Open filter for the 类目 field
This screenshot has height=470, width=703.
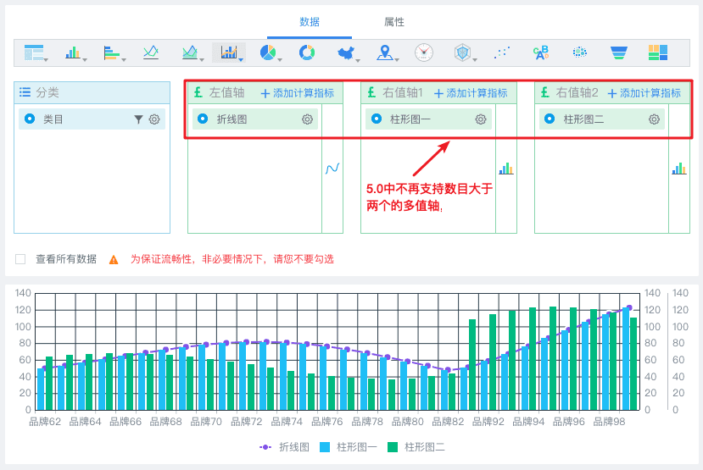tap(138, 119)
